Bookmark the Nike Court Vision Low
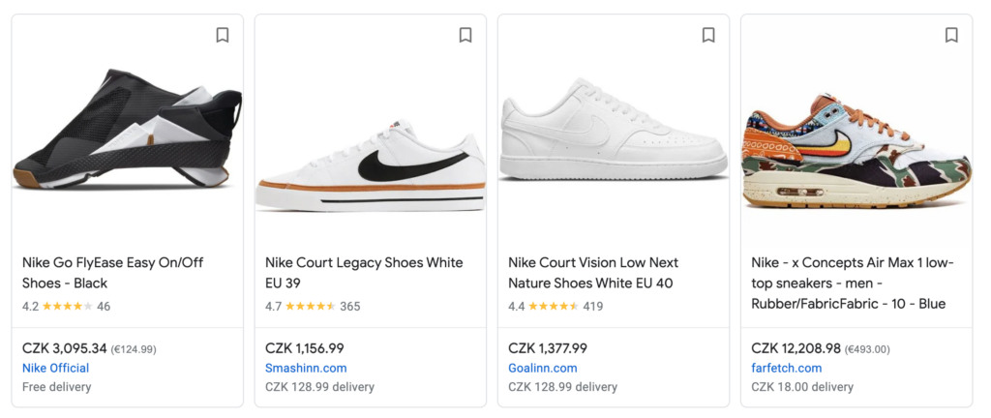The width and height of the screenshot is (991, 418). pyautogui.click(x=708, y=36)
